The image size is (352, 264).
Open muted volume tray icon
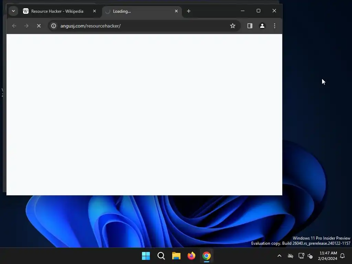(x=310, y=256)
